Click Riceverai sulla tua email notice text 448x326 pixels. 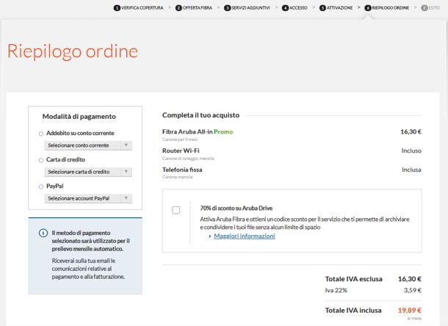(x=88, y=269)
